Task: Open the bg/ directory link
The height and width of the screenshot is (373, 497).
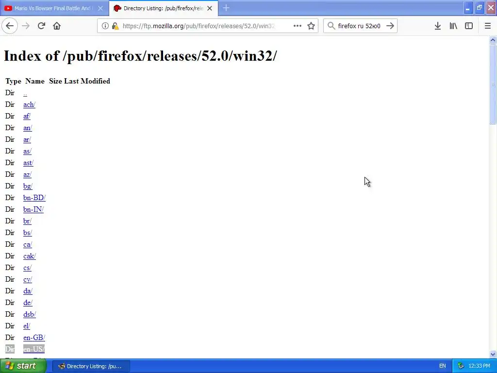Action: (28, 186)
